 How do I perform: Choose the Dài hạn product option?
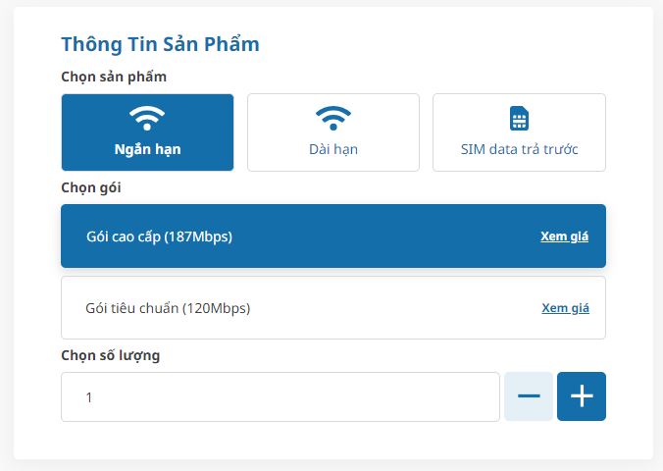coord(333,132)
